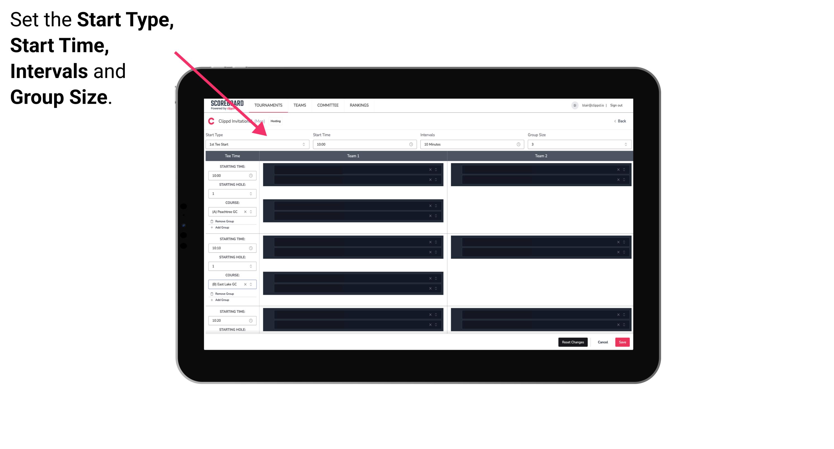Screen dimensions: 834x449
Task: Click the Cancel button
Action: pos(603,342)
